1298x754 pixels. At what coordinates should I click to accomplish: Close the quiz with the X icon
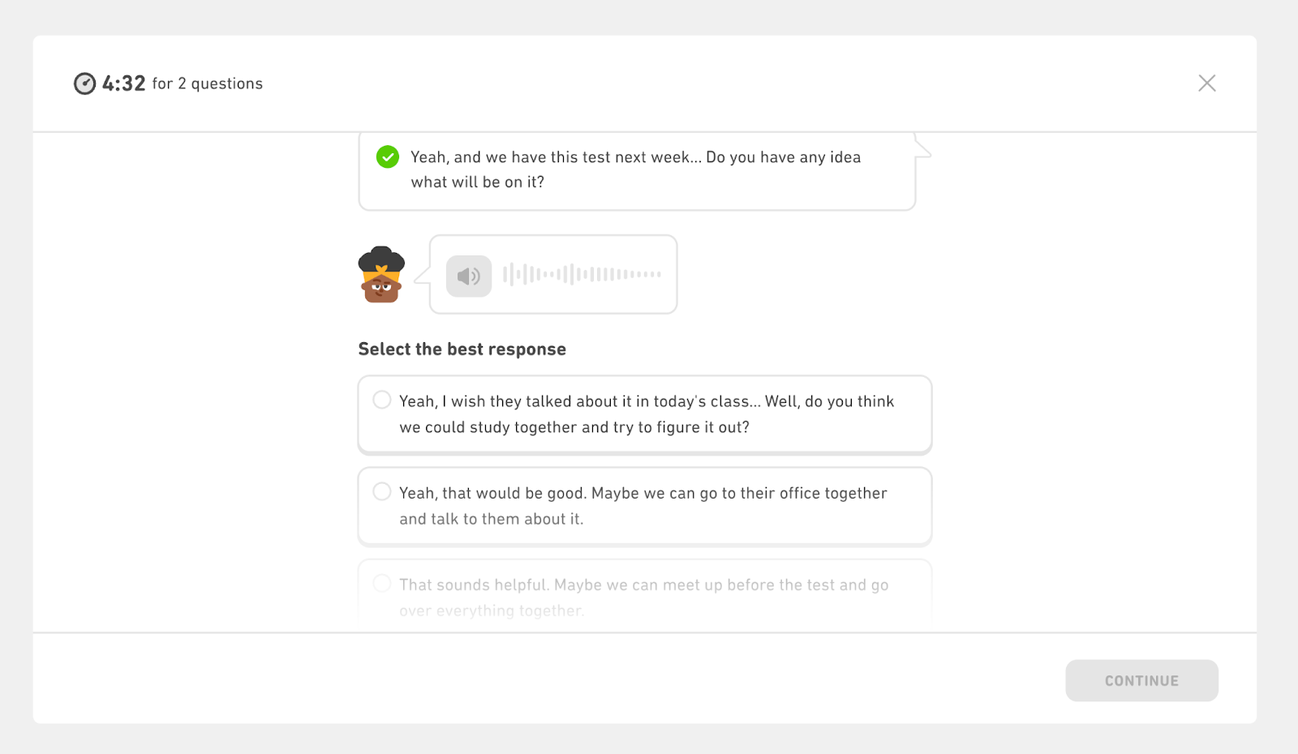pos(1206,84)
